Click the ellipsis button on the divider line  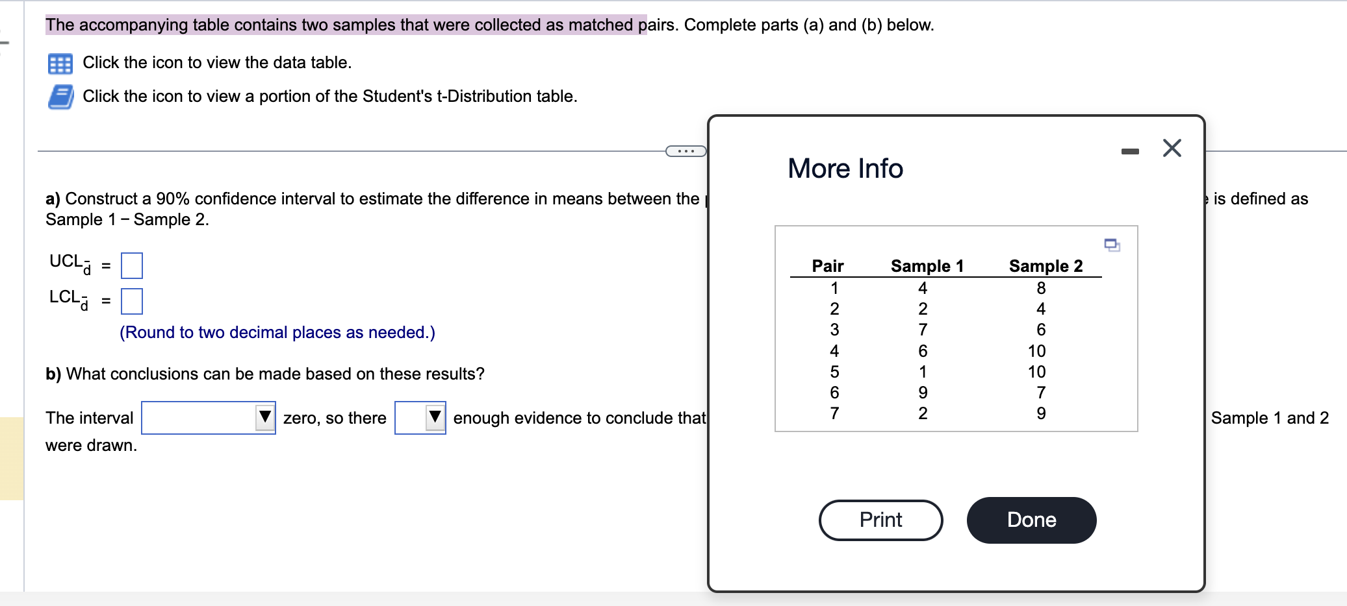pyautogui.click(x=686, y=151)
